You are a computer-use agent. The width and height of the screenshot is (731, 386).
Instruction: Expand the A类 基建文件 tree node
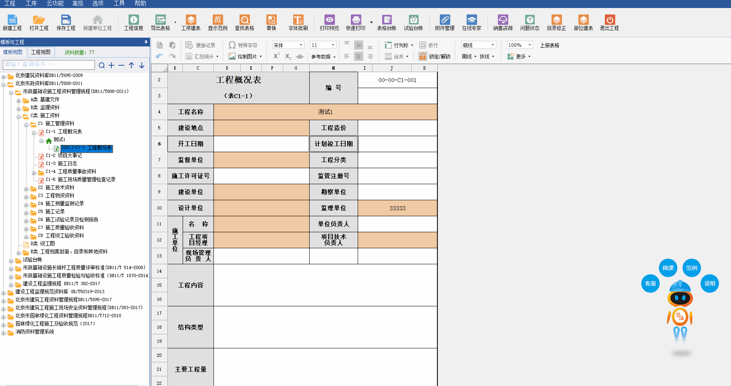19,100
